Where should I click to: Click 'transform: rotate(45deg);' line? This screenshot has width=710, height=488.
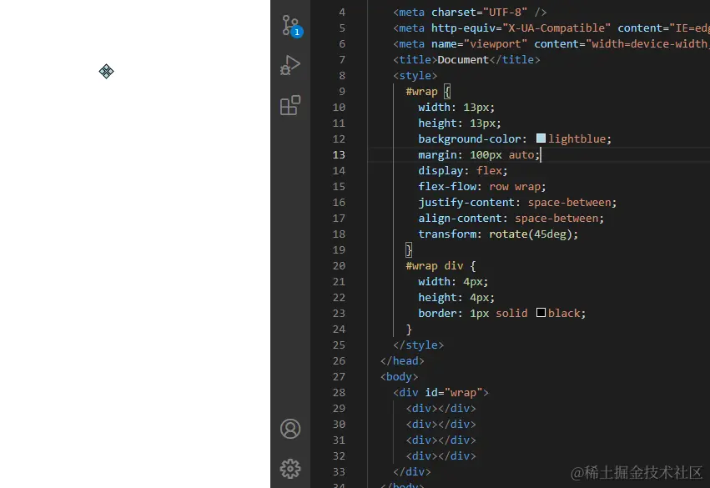click(498, 234)
